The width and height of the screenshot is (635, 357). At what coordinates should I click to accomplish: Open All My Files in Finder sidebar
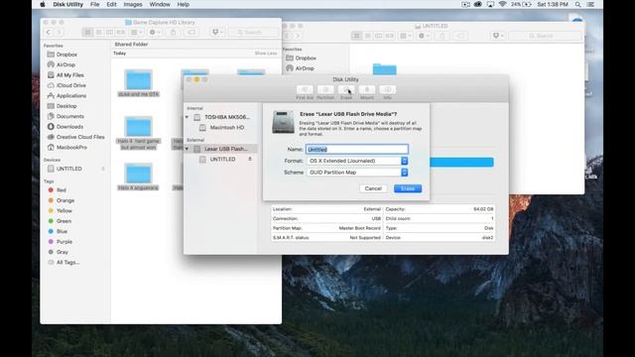coord(70,75)
